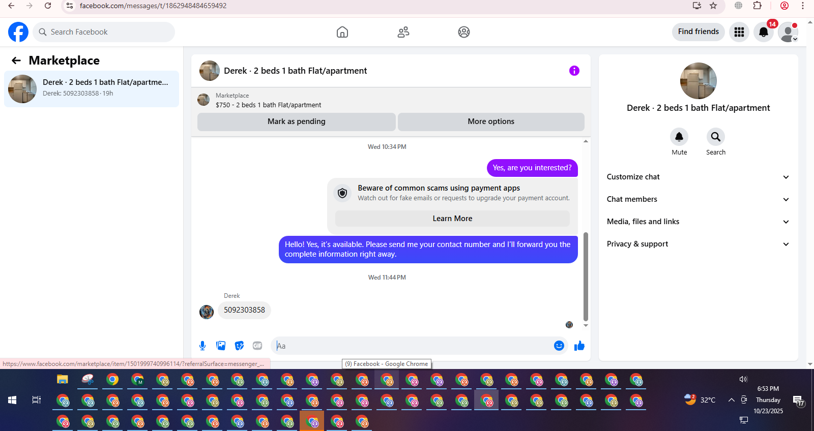Click Learn More on scam warning
The width and height of the screenshot is (814, 431).
[x=452, y=219]
